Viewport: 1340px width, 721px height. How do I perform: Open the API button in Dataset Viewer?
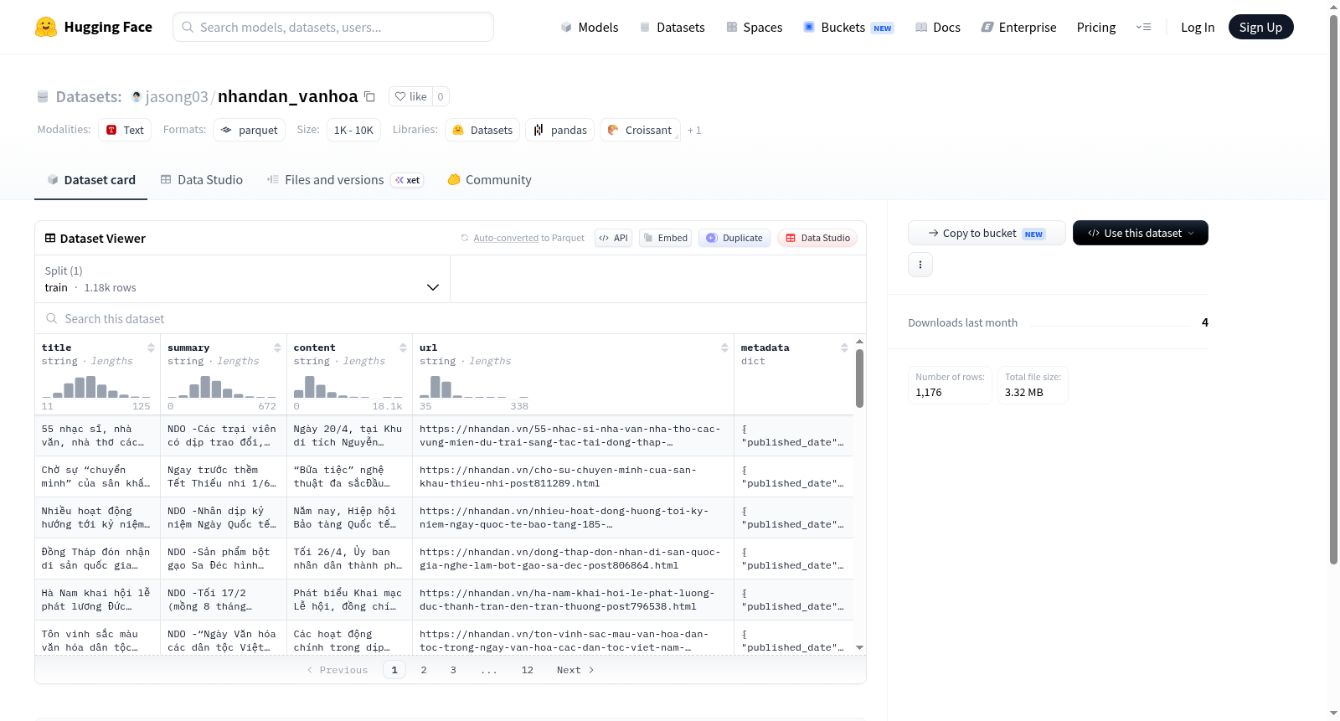(613, 238)
